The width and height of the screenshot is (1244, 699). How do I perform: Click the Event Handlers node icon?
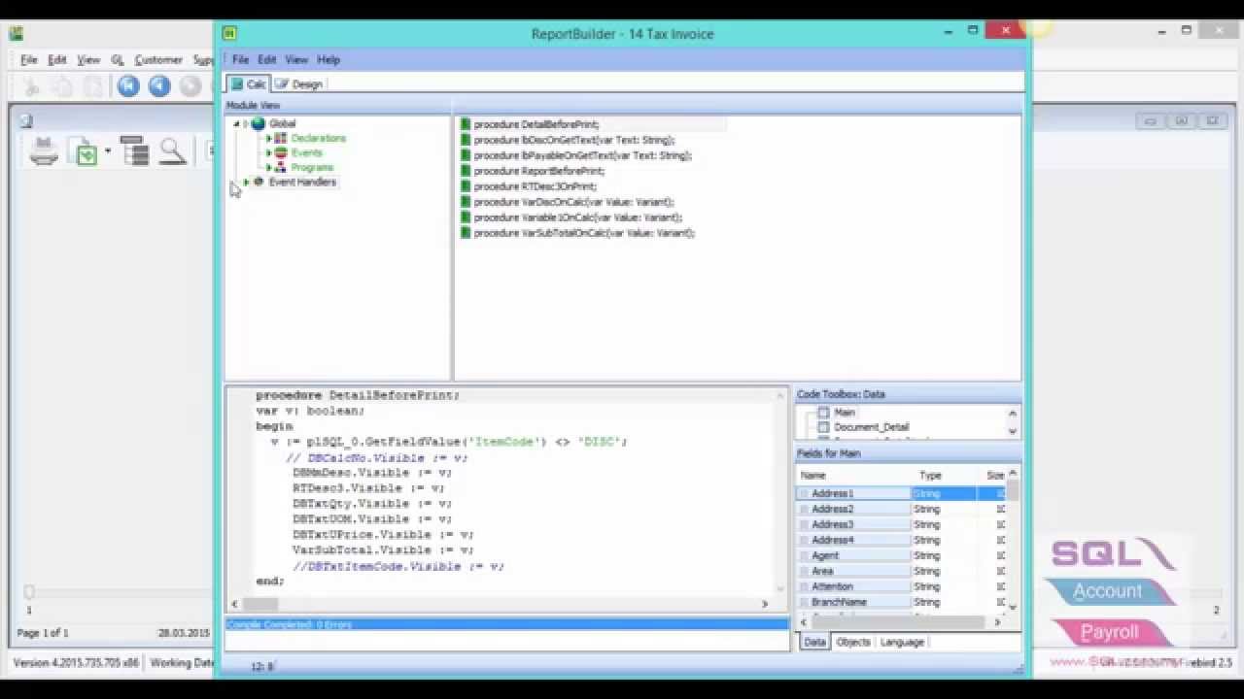pos(259,182)
